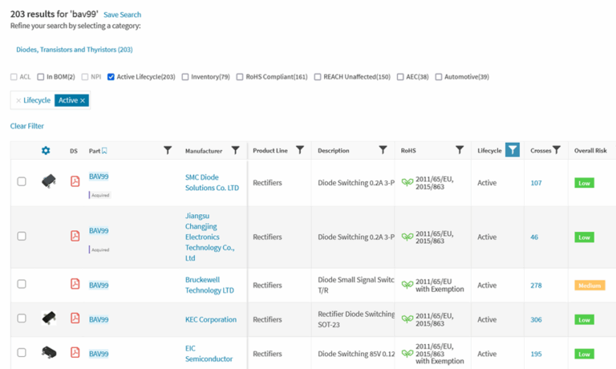Open filter for the Product Line column
616x369 pixels.
[x=300, y=150]
